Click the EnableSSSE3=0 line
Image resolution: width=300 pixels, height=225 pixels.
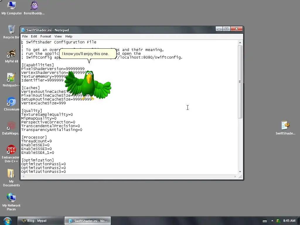(36, 149)
